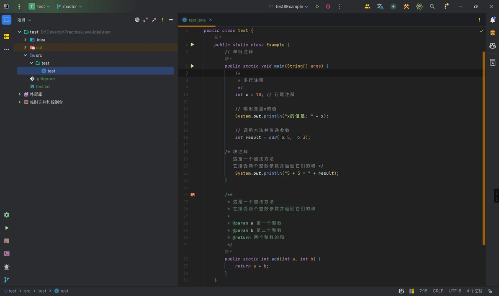This screenshot has height=296, width=499.
Task: Collapse the src folder
Action: pos(26,55)
